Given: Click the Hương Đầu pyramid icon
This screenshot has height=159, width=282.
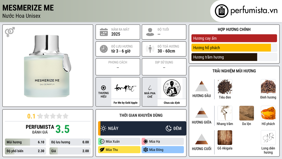Looking at the screenshot, I should pos(202,86).
